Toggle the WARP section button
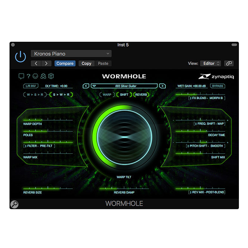The image size is (248, 248). [x=107, y=95]
